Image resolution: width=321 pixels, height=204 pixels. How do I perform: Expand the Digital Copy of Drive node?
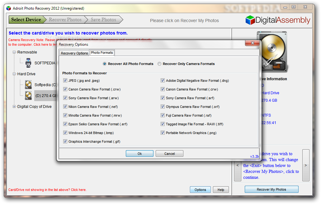pyautogui.click(x=14, y=106)
